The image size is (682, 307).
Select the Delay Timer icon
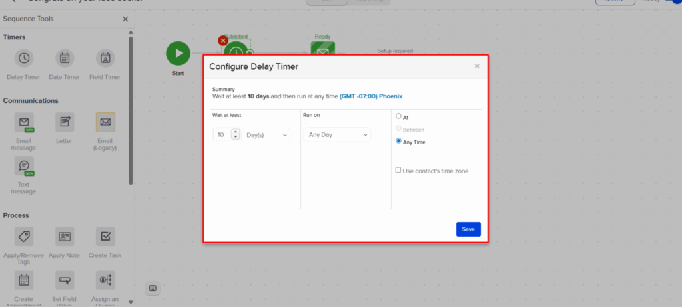tap(23, 58)
